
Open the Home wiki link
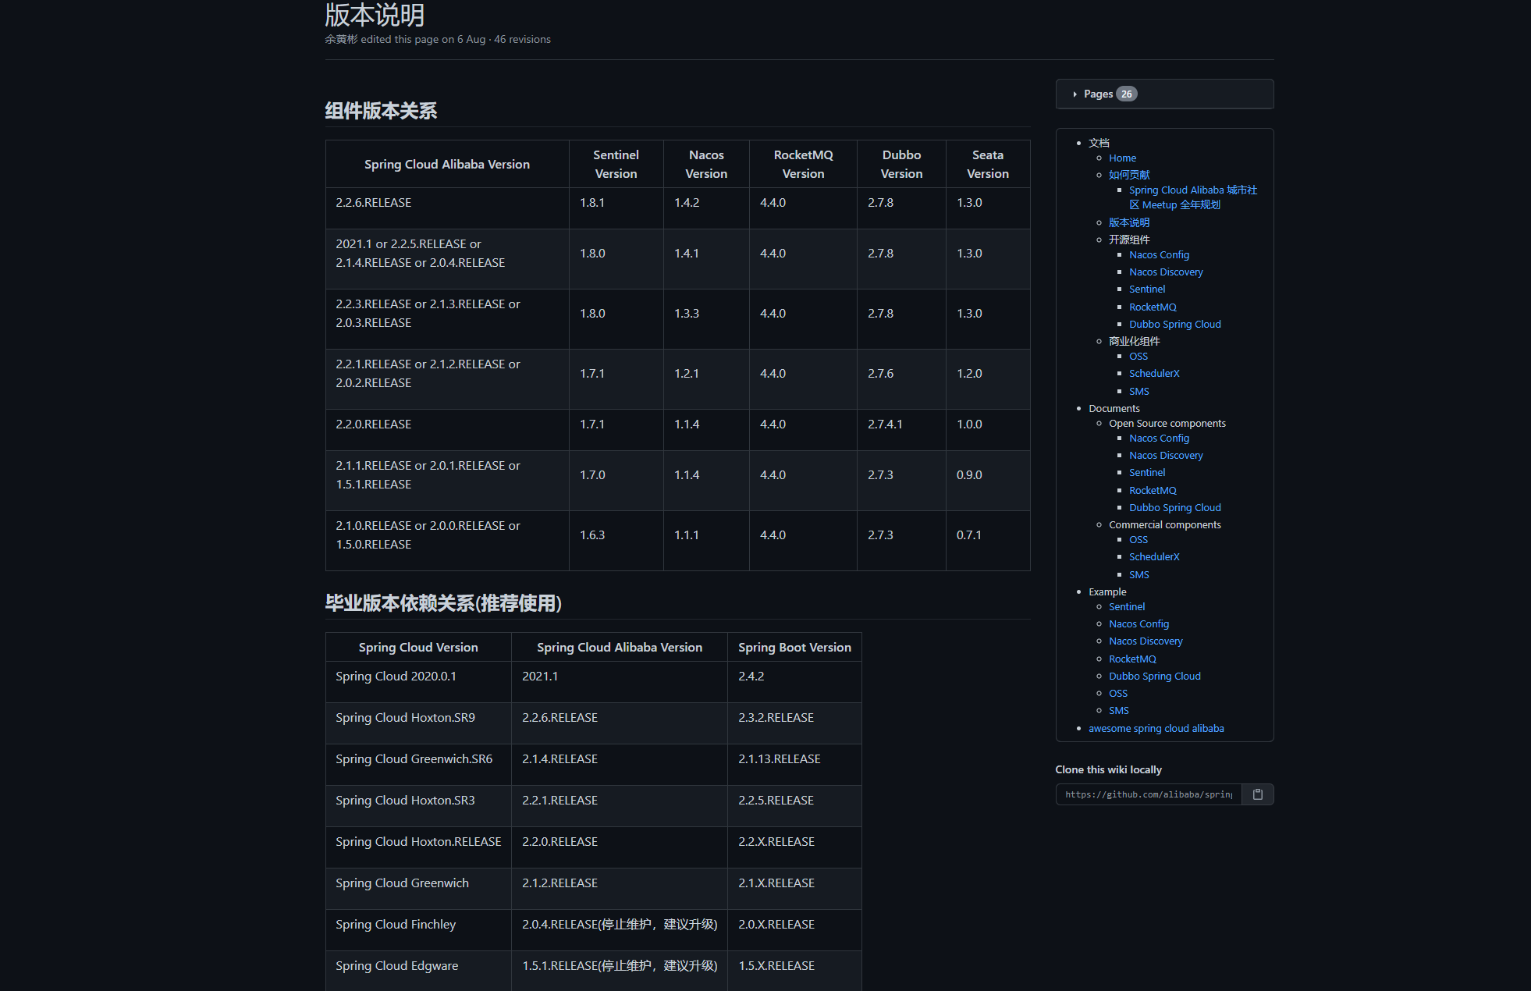click(x=1122, y=158)
